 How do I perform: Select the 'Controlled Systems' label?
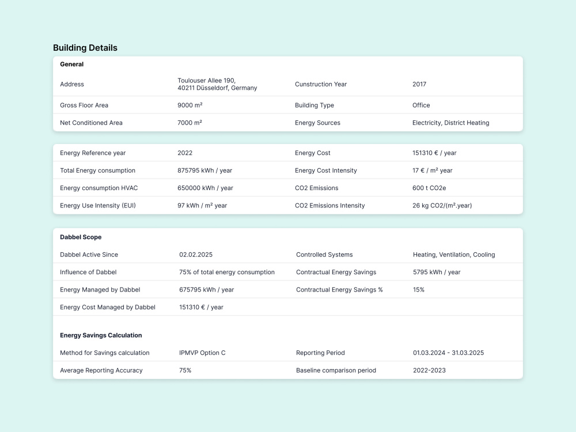(324, 255)
